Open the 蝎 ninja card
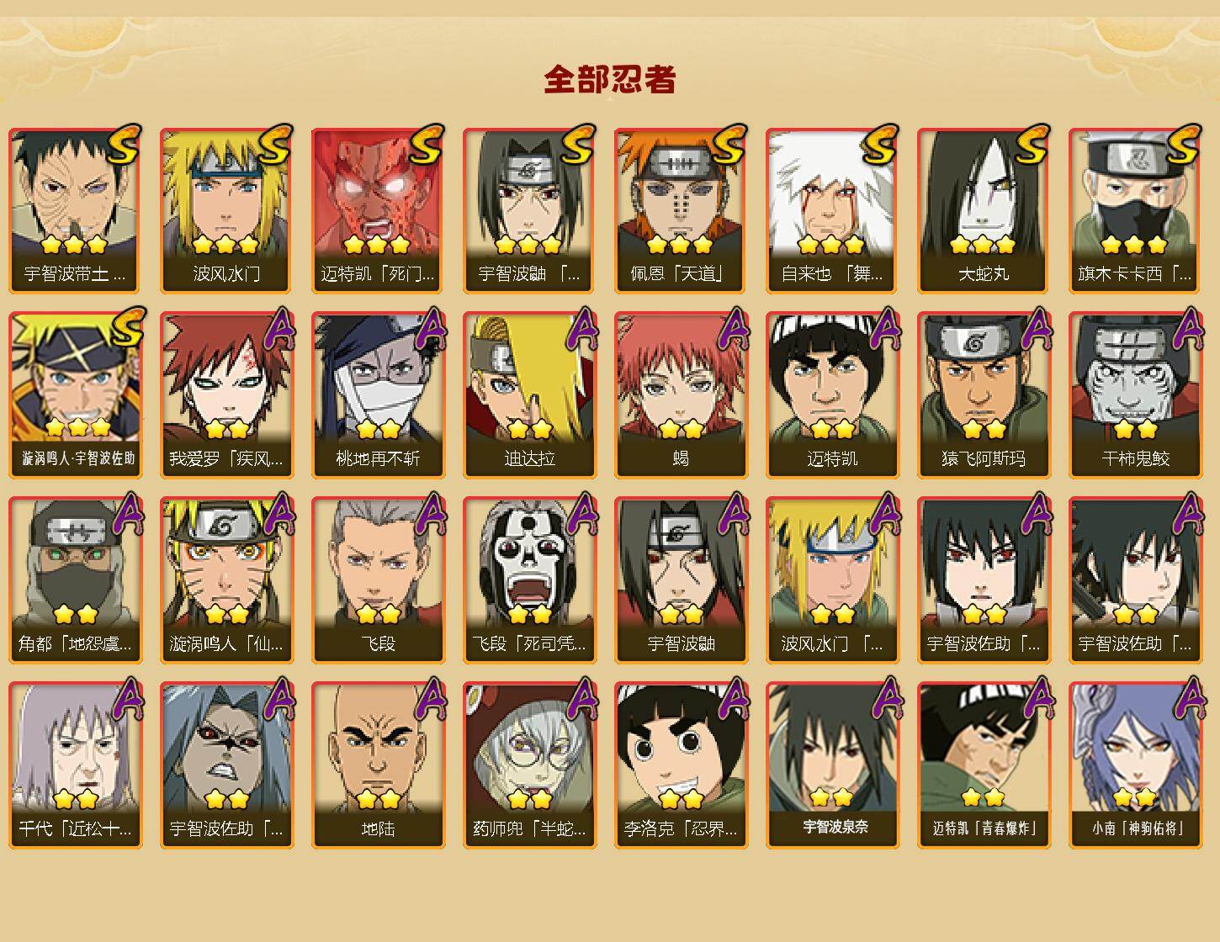This screenshot has height=942, width=1220. [x=681, y=395]
